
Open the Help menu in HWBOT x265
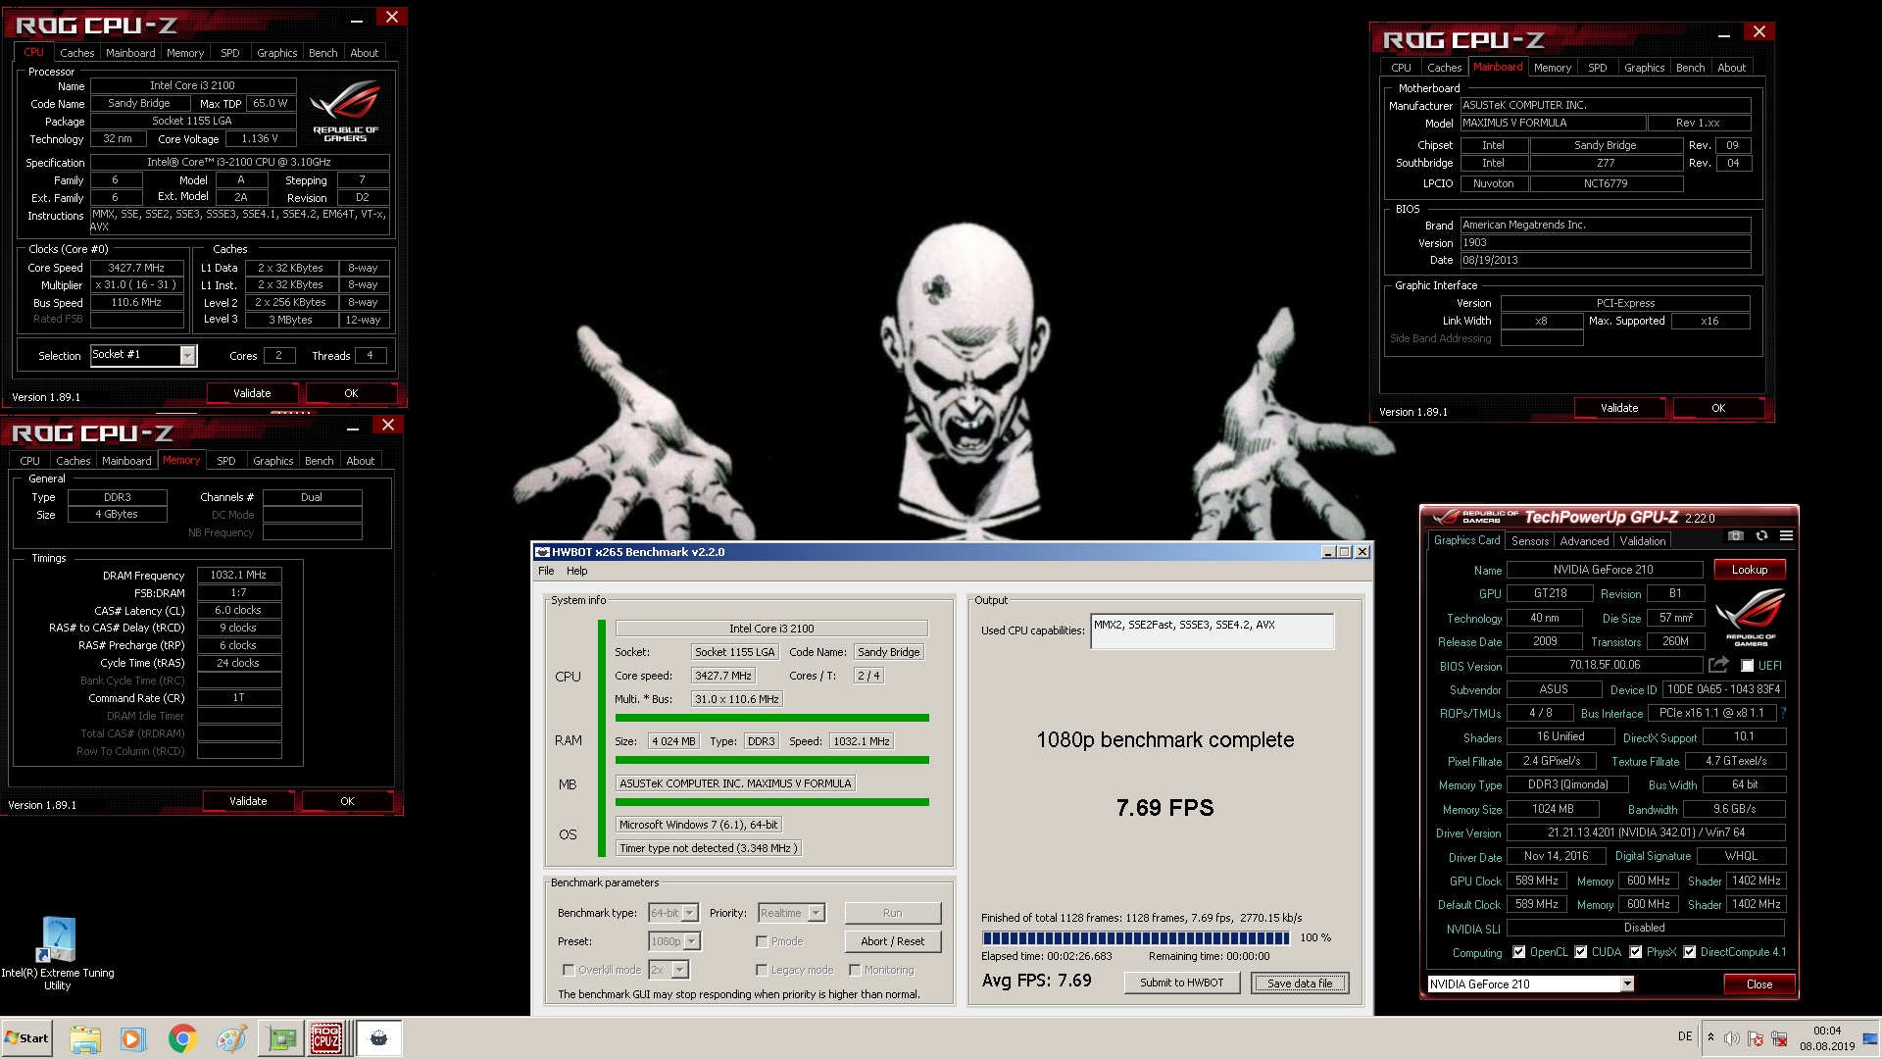(x=577, y=571)
